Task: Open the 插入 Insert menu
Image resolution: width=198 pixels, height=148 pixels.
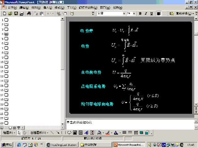Action: 48,8
